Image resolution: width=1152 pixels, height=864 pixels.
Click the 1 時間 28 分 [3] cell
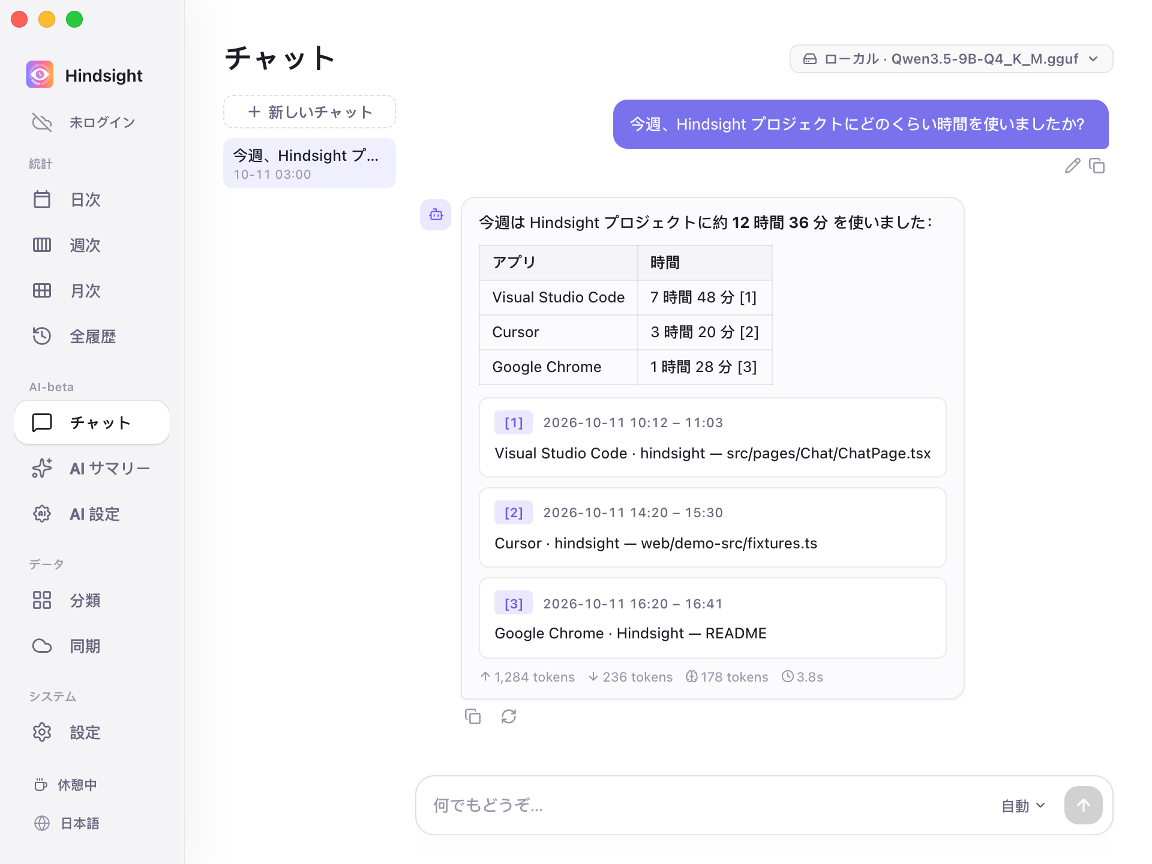(704, 367)
